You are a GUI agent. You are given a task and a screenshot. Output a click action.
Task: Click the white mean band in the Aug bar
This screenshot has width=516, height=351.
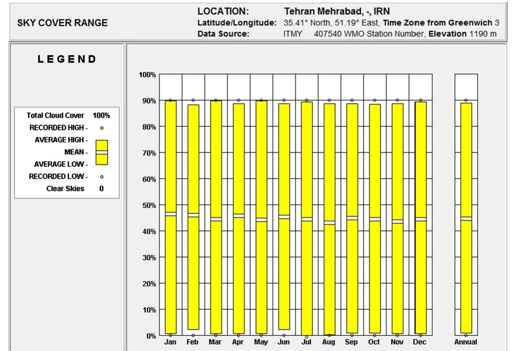[x=329, y=223]
